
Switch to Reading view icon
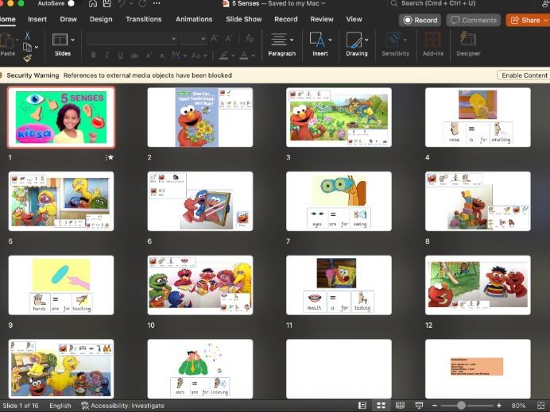(x=400, y=406)
